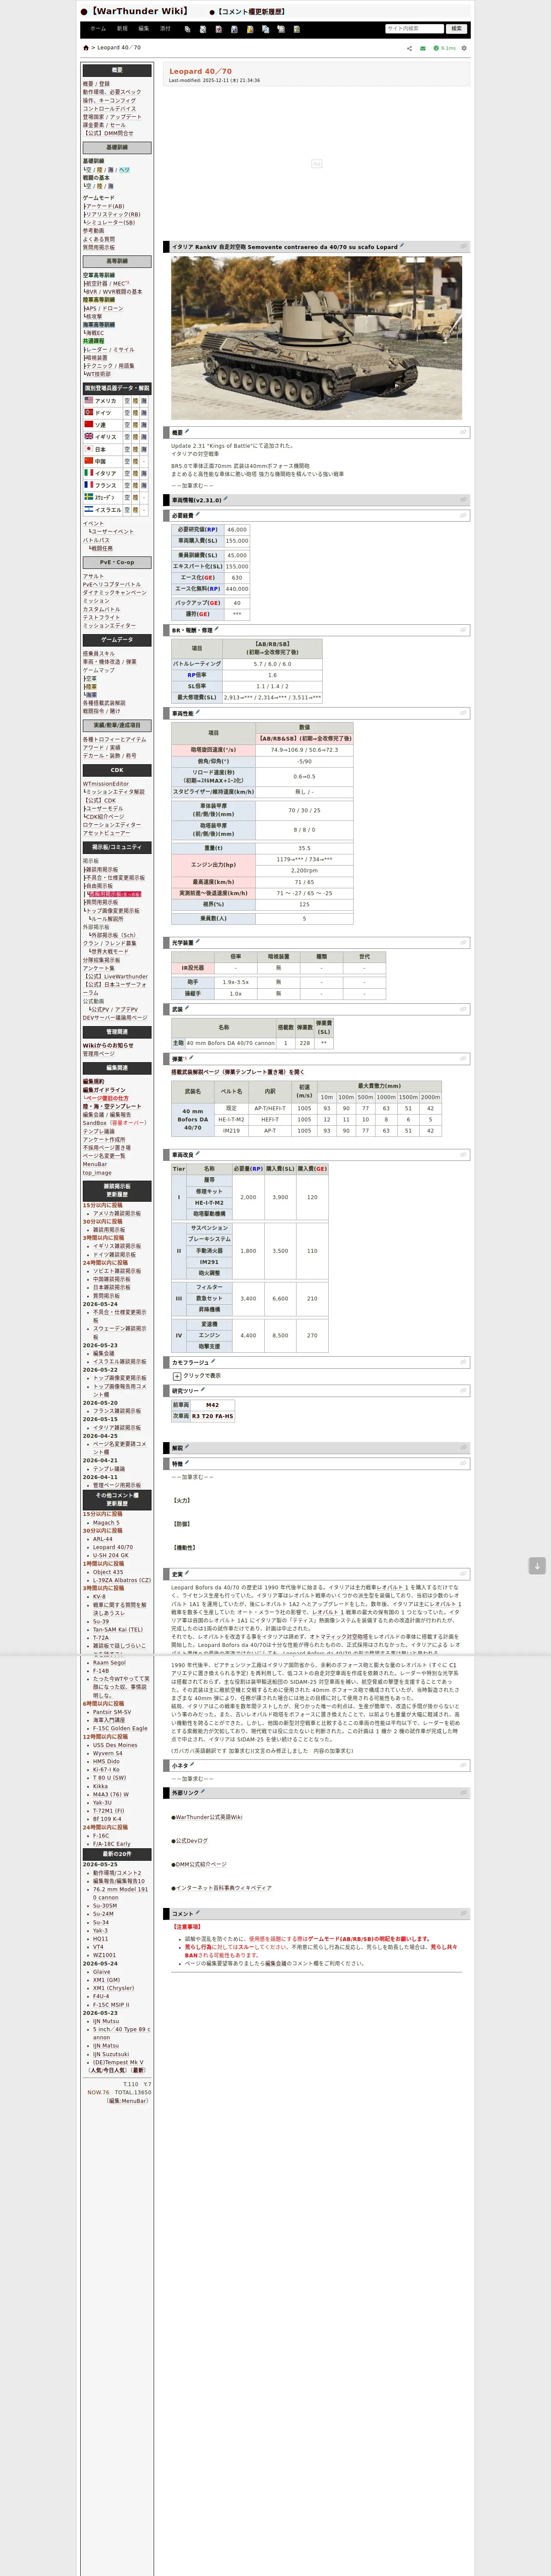Click the edit pencil beside 外部リンク heading
The height and width of the screenshot is (2576, 551).
(203, 1792)
